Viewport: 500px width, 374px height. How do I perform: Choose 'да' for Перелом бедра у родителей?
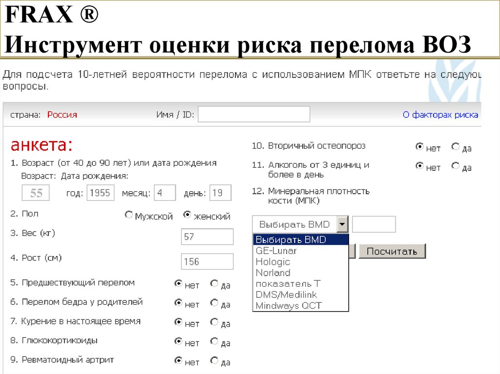coord(214,303)
